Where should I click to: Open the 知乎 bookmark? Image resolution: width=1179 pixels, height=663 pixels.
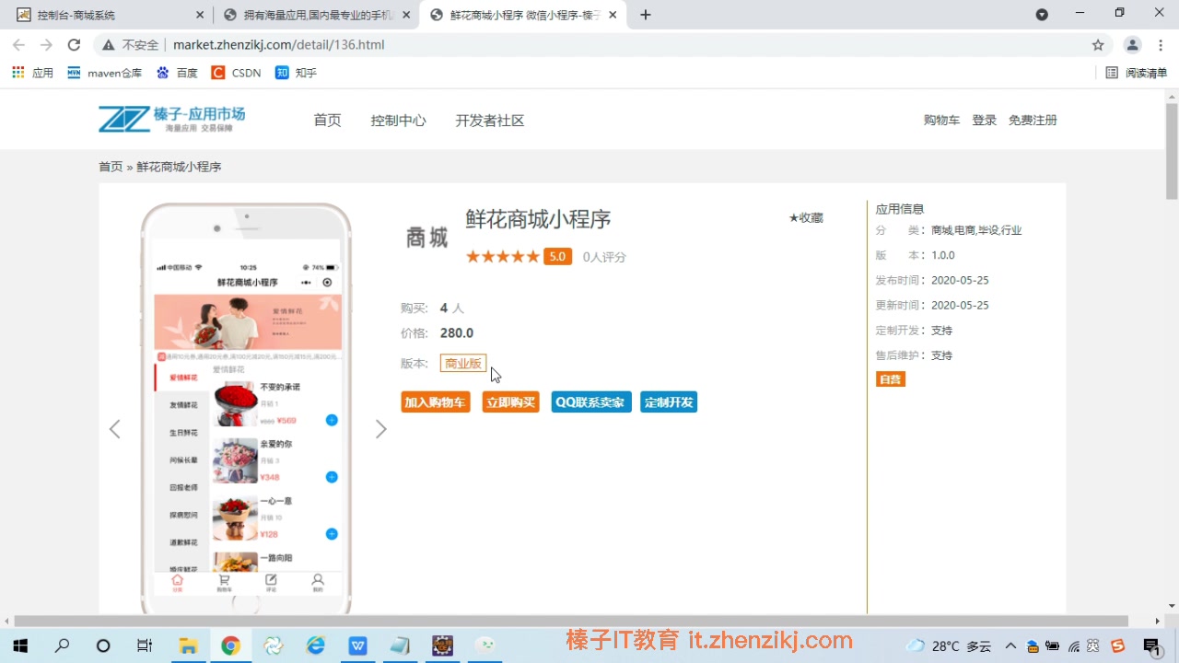click(x=298, y=72)
